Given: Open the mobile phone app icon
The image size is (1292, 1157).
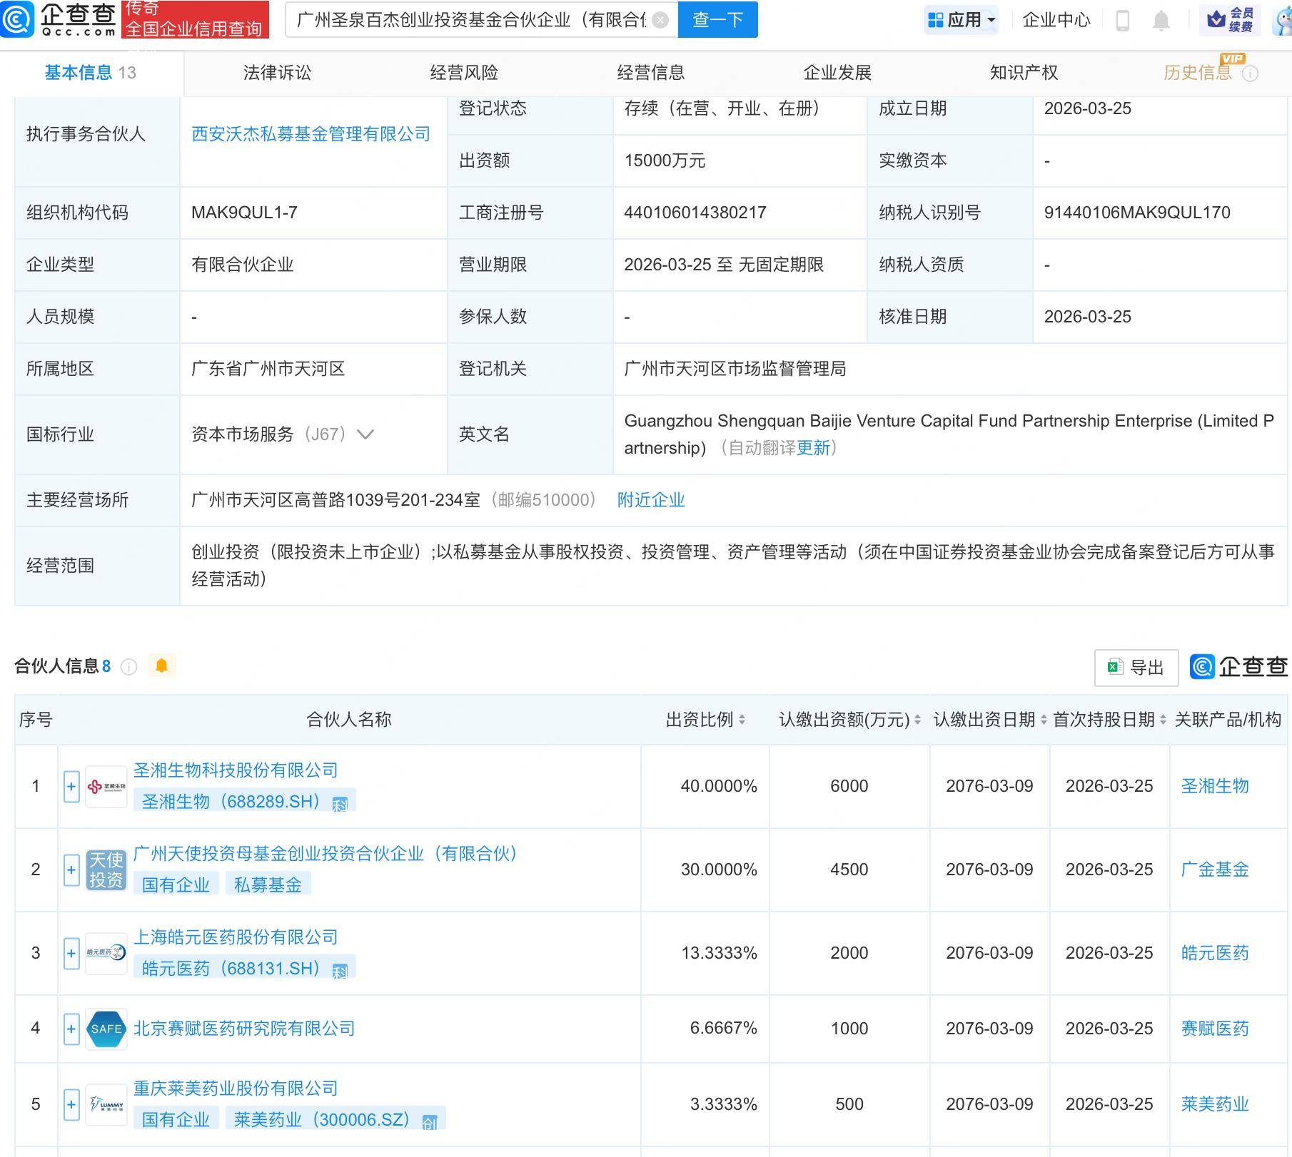Looking at the screenshot, I should point(1122,21).
